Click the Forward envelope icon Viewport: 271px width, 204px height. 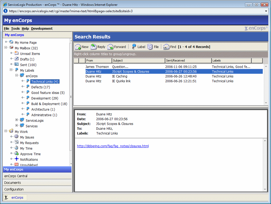click(110, 47)
